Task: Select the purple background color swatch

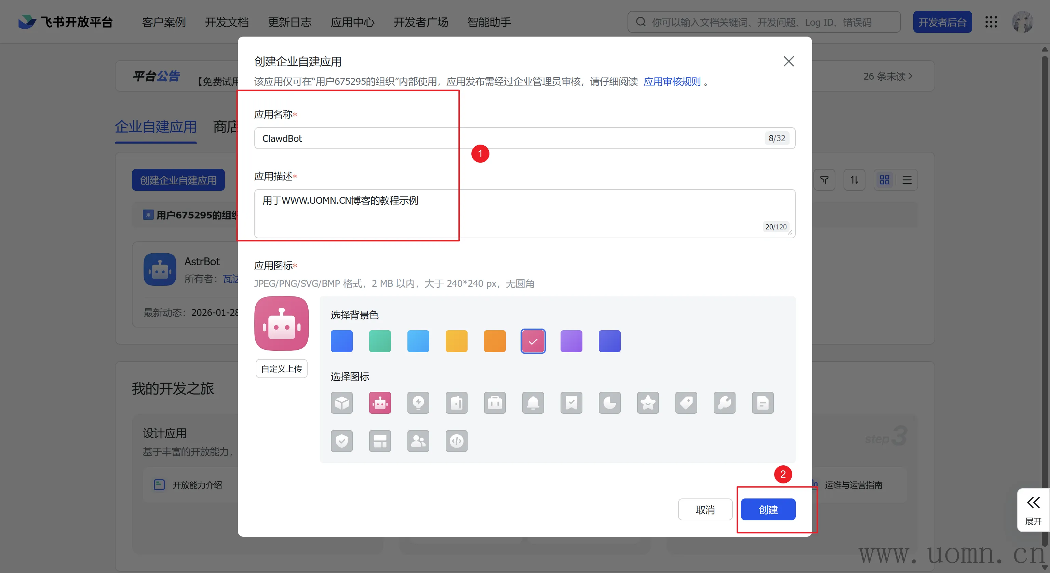Action: (x=571, y=341)
